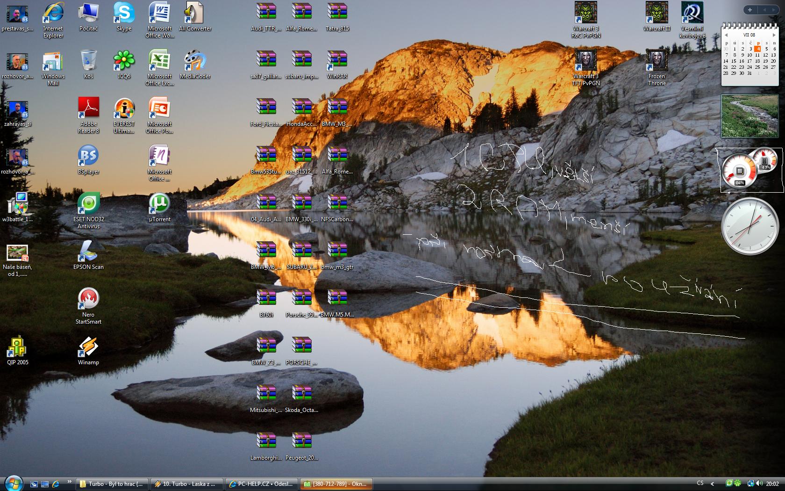
Task: Launch Nero StartSmart
Action: click(x=88, y=300)
